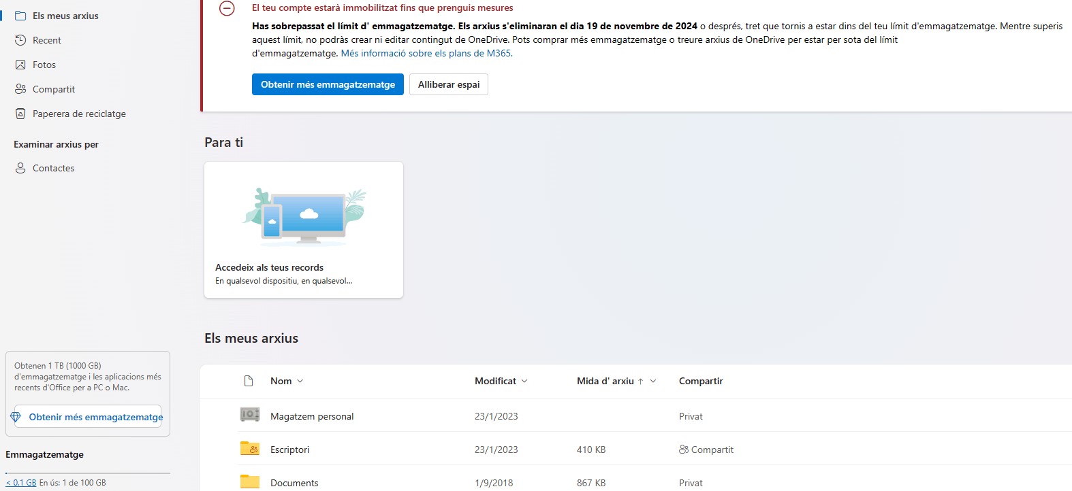Select Compartit in the sidebar

point(54,89)
